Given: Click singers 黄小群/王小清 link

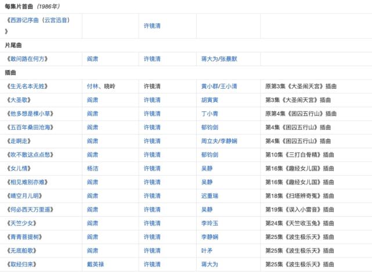Looking at the screenshot, I should [x=219, y=86].
